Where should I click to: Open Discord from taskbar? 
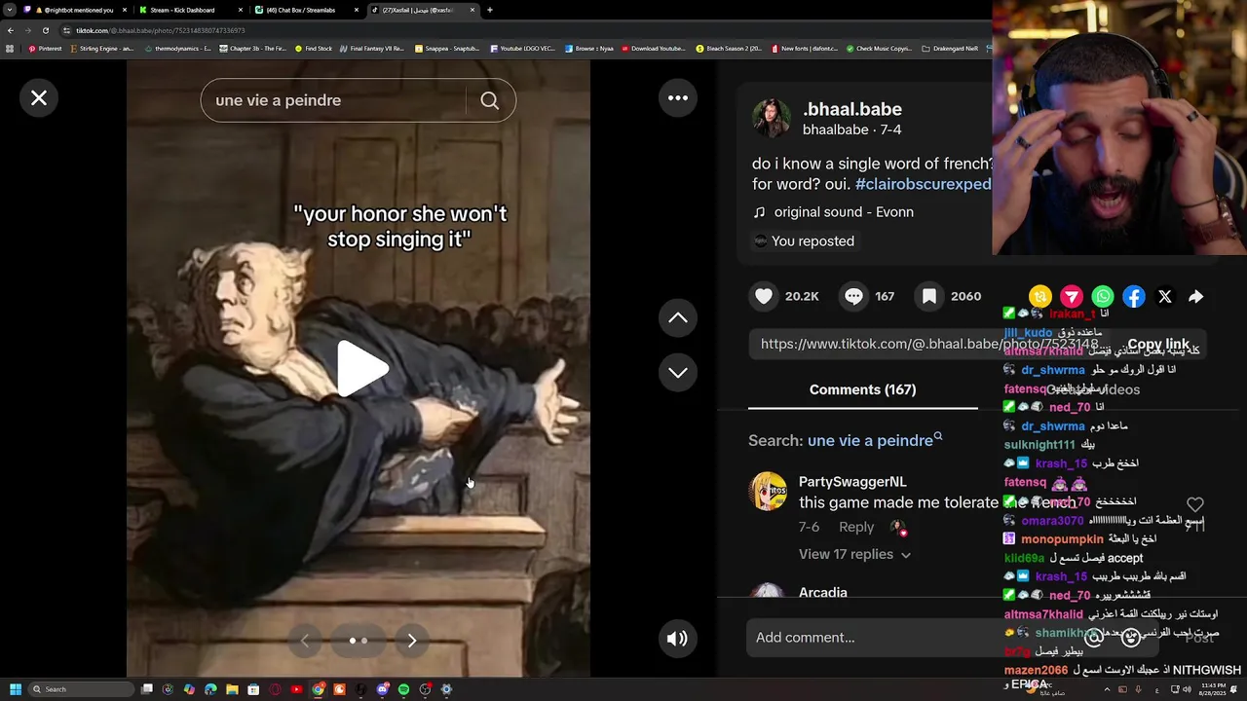[382, 689]
